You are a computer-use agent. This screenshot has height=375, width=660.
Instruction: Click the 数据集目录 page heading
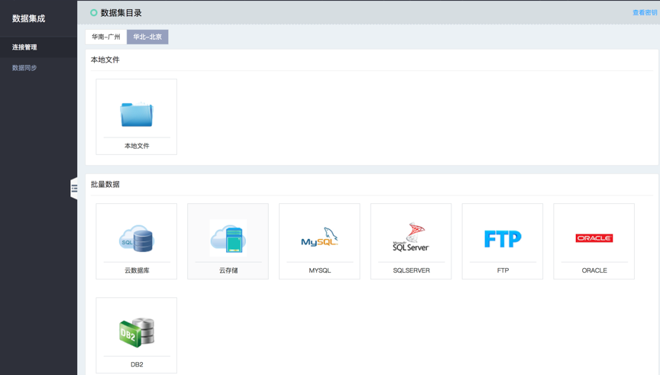(x=121, y=13)
